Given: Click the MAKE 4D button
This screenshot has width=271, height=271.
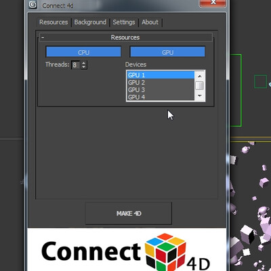Looking at the screenshot, I should 129,213.
